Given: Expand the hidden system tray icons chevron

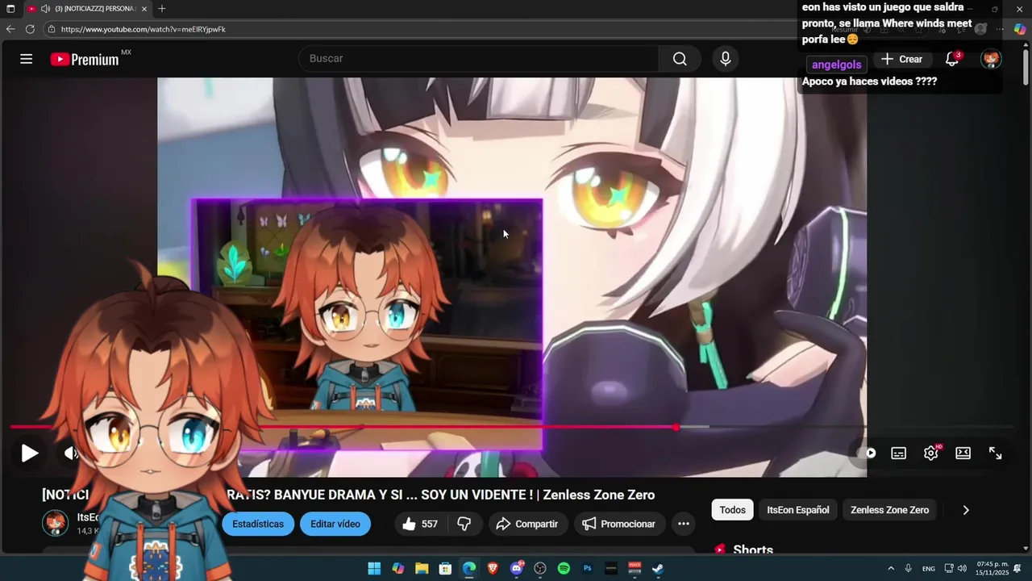Looking at the screenshot, I should click(x=891, y=568).
